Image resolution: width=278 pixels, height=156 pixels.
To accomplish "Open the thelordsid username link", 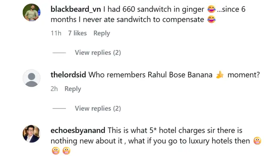I will tap(68, 75).
